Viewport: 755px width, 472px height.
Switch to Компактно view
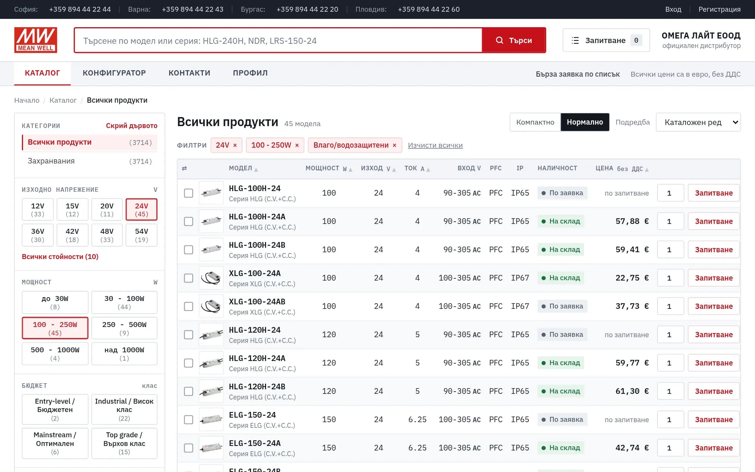(535, 122)
